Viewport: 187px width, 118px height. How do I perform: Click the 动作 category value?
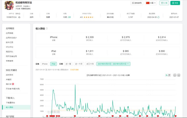[31, 17]
